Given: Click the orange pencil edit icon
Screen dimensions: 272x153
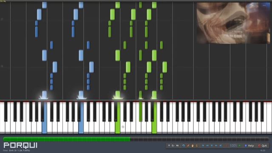Looking at the screenshot, I should tap(188, 146).
